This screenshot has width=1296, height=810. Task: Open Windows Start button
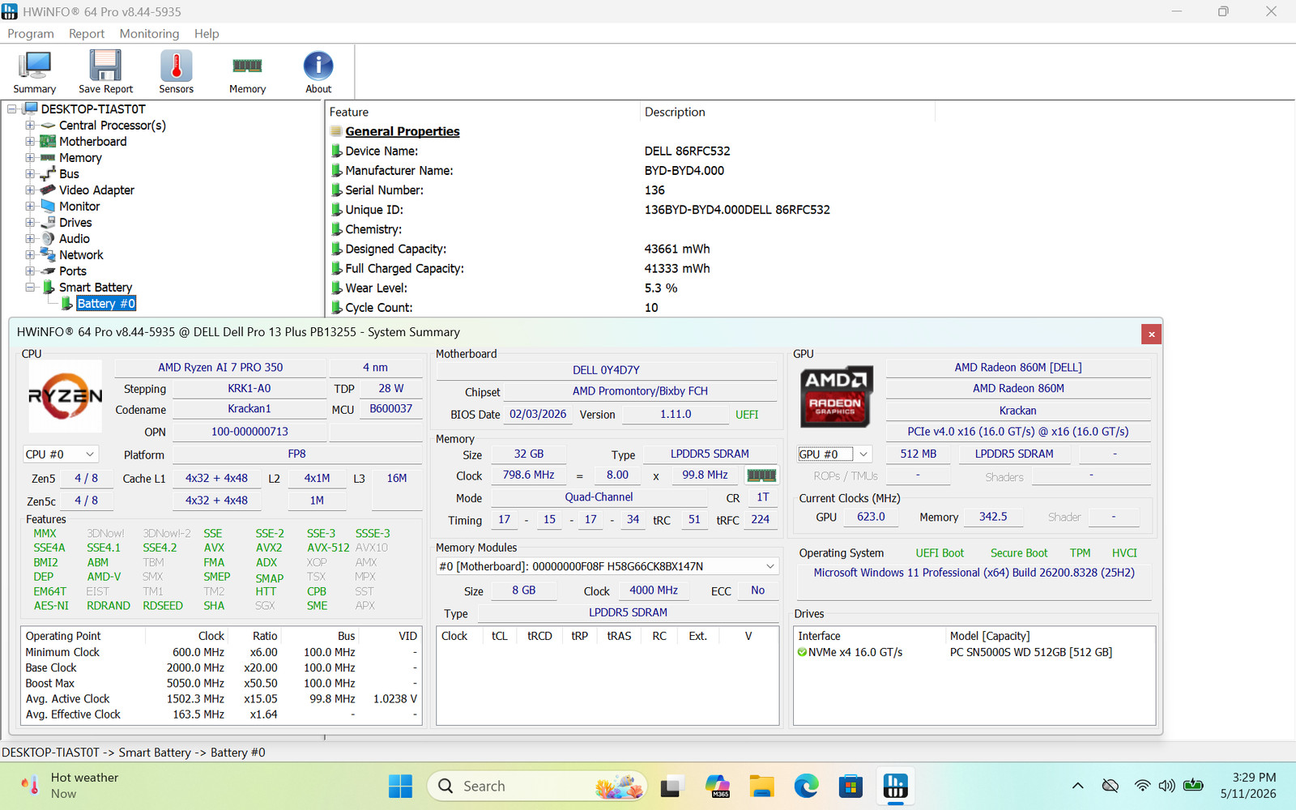tap(400, 786)
